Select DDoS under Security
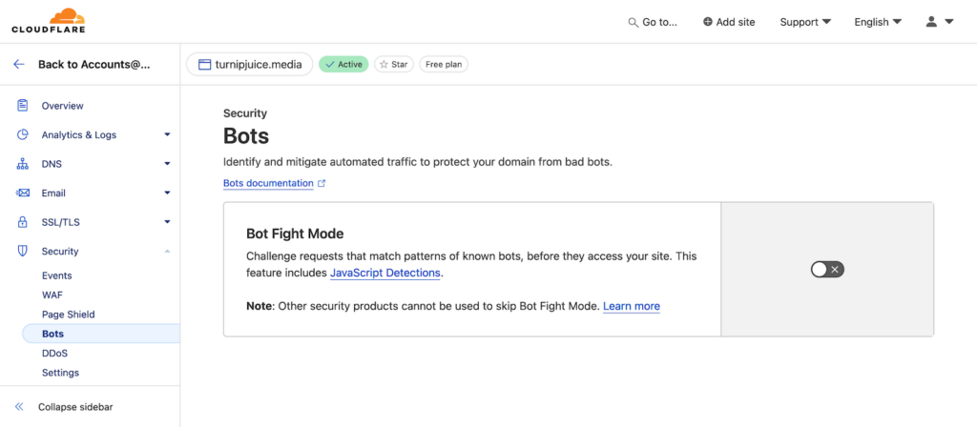Image resolution: width=977 pixels, height=427 pixels. [54, 353]
